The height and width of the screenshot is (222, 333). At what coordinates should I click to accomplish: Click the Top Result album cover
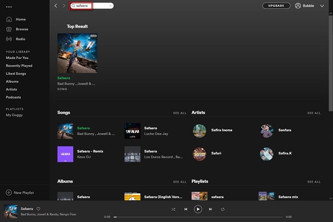pos(77,53)
